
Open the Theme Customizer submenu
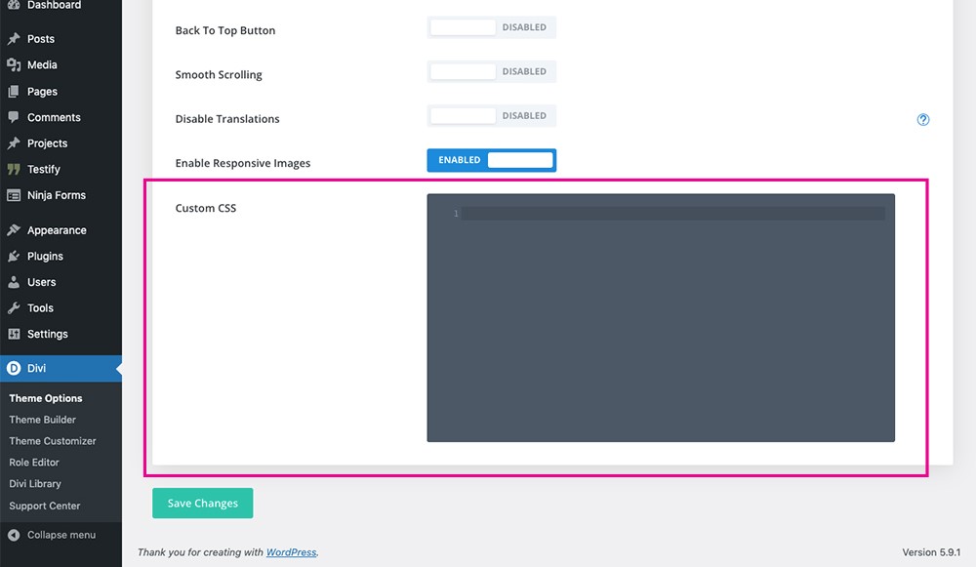pyautogui.click(x=53, y=441)
